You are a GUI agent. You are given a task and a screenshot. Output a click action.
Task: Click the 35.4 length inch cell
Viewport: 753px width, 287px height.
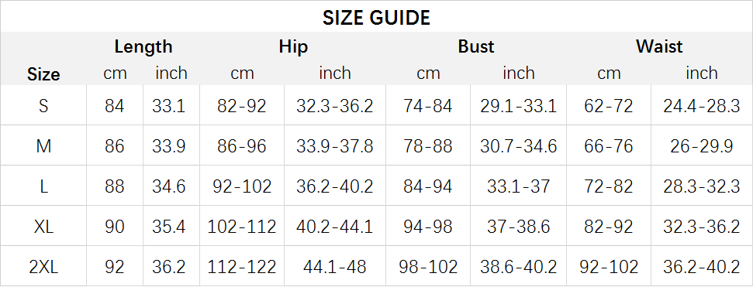click(168, 226)
